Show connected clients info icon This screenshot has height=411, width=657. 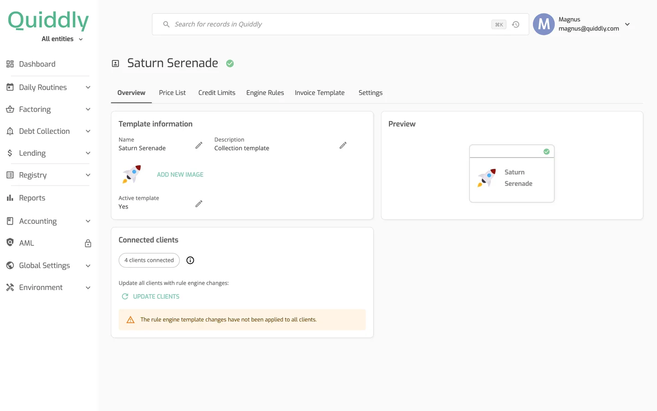click(x=190, y=260)
